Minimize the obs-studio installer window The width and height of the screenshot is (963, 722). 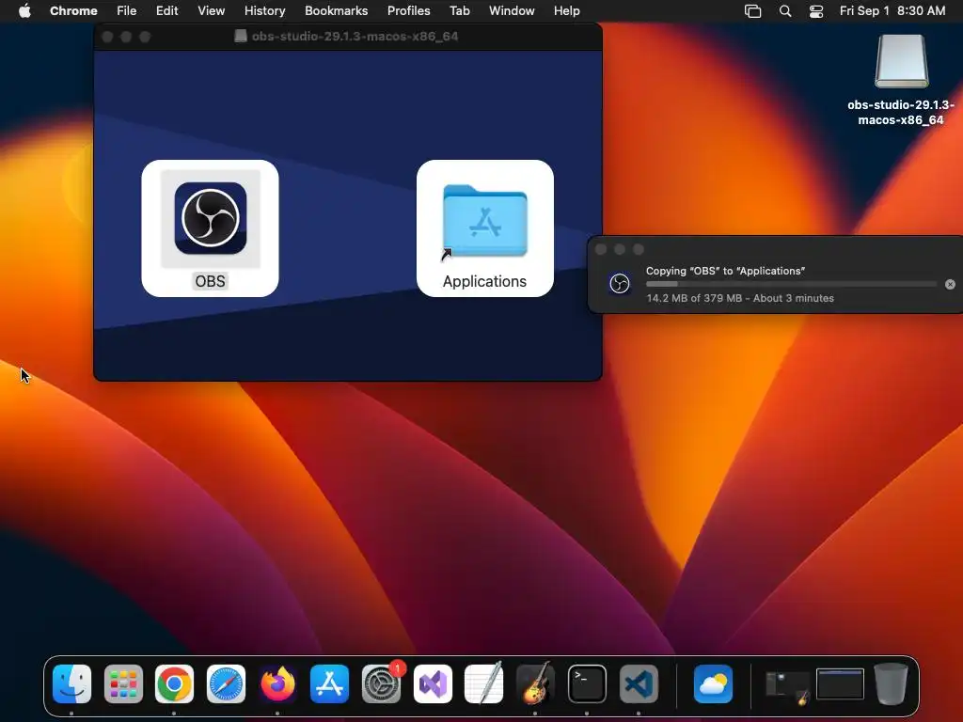point(126,37)
